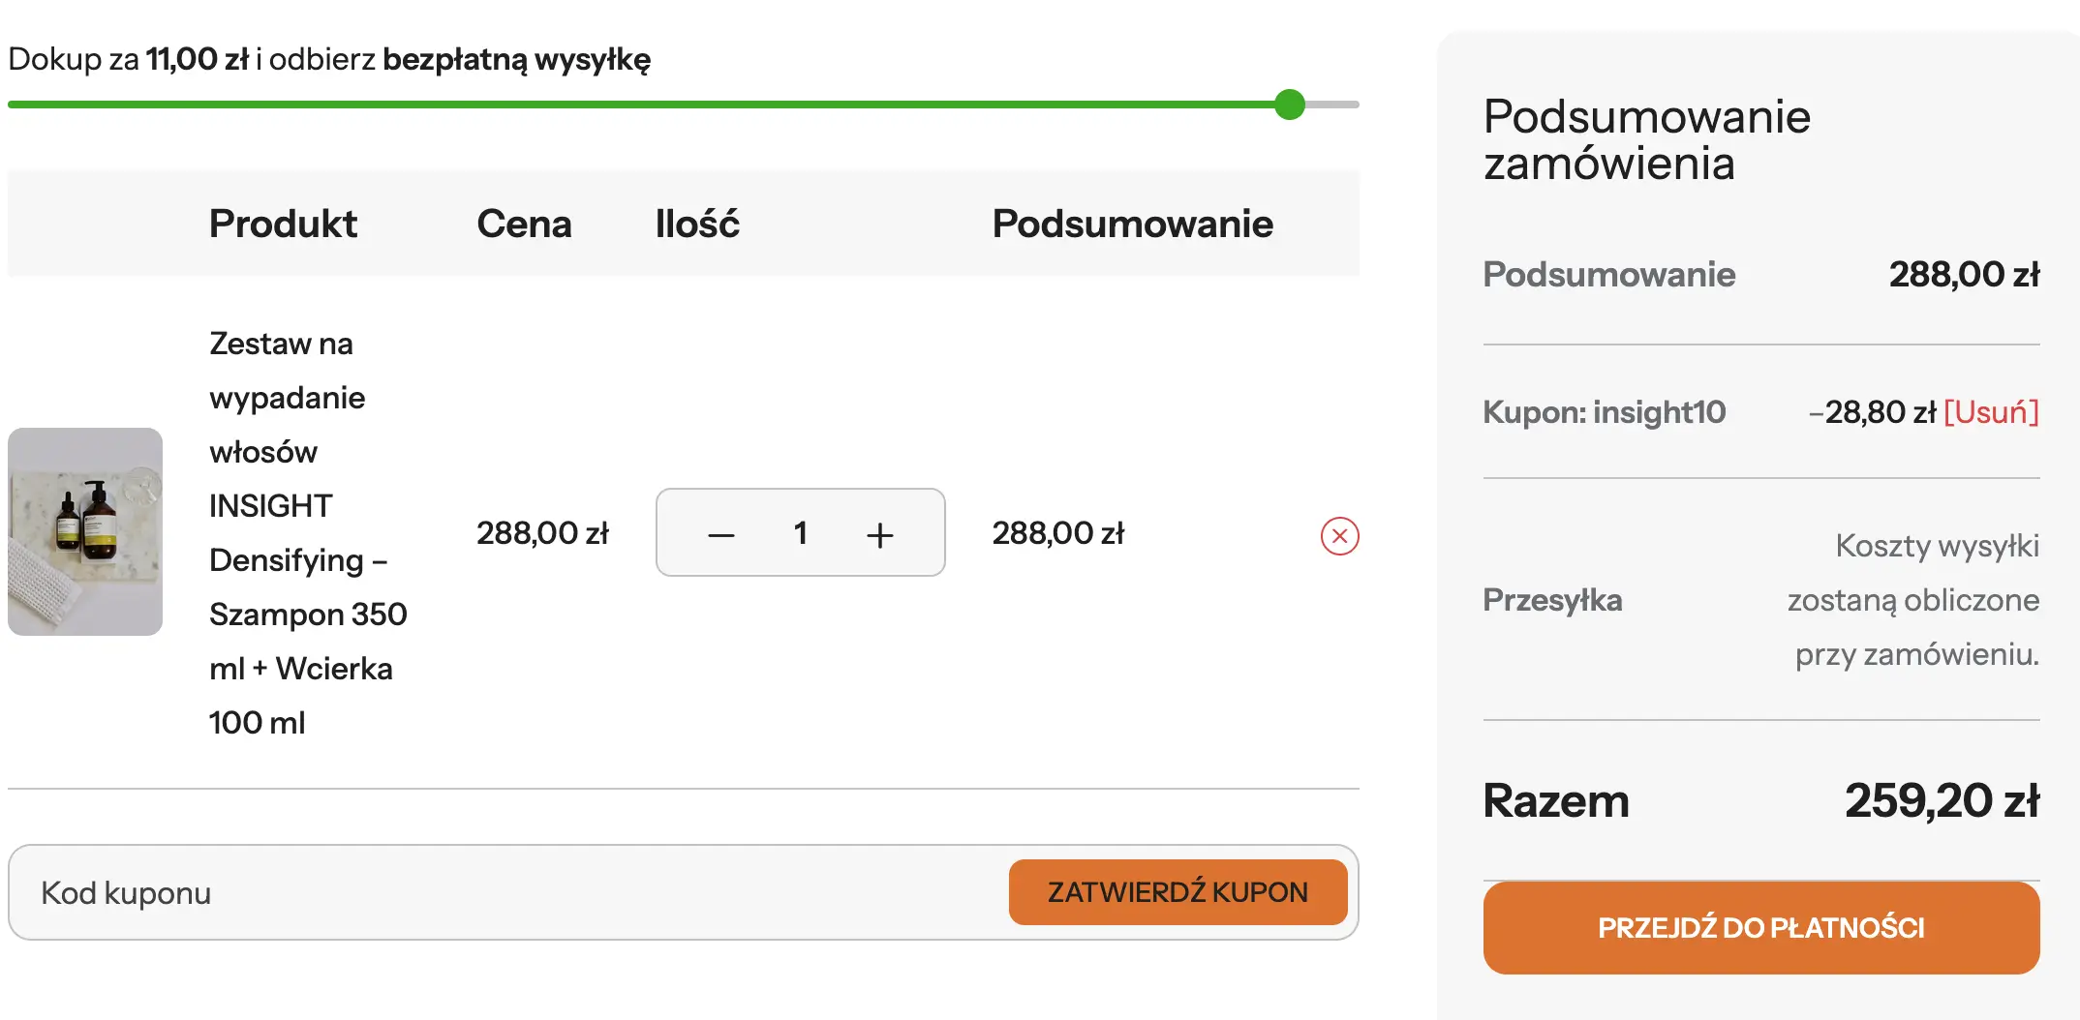Screen dimensions: 2080x1020
Task: Increase quantity with the plus button
Action: point(879,534)
